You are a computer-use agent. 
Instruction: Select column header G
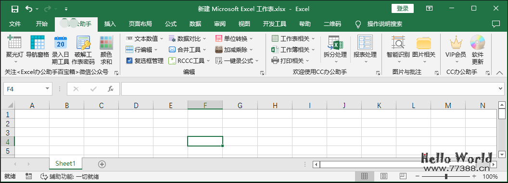tap(240, 105)
